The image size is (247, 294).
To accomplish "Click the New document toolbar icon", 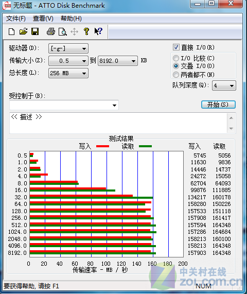I will [x=12, y=31].
